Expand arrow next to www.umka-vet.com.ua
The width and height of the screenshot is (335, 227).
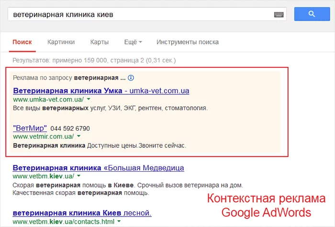click(x=89, y=100)
